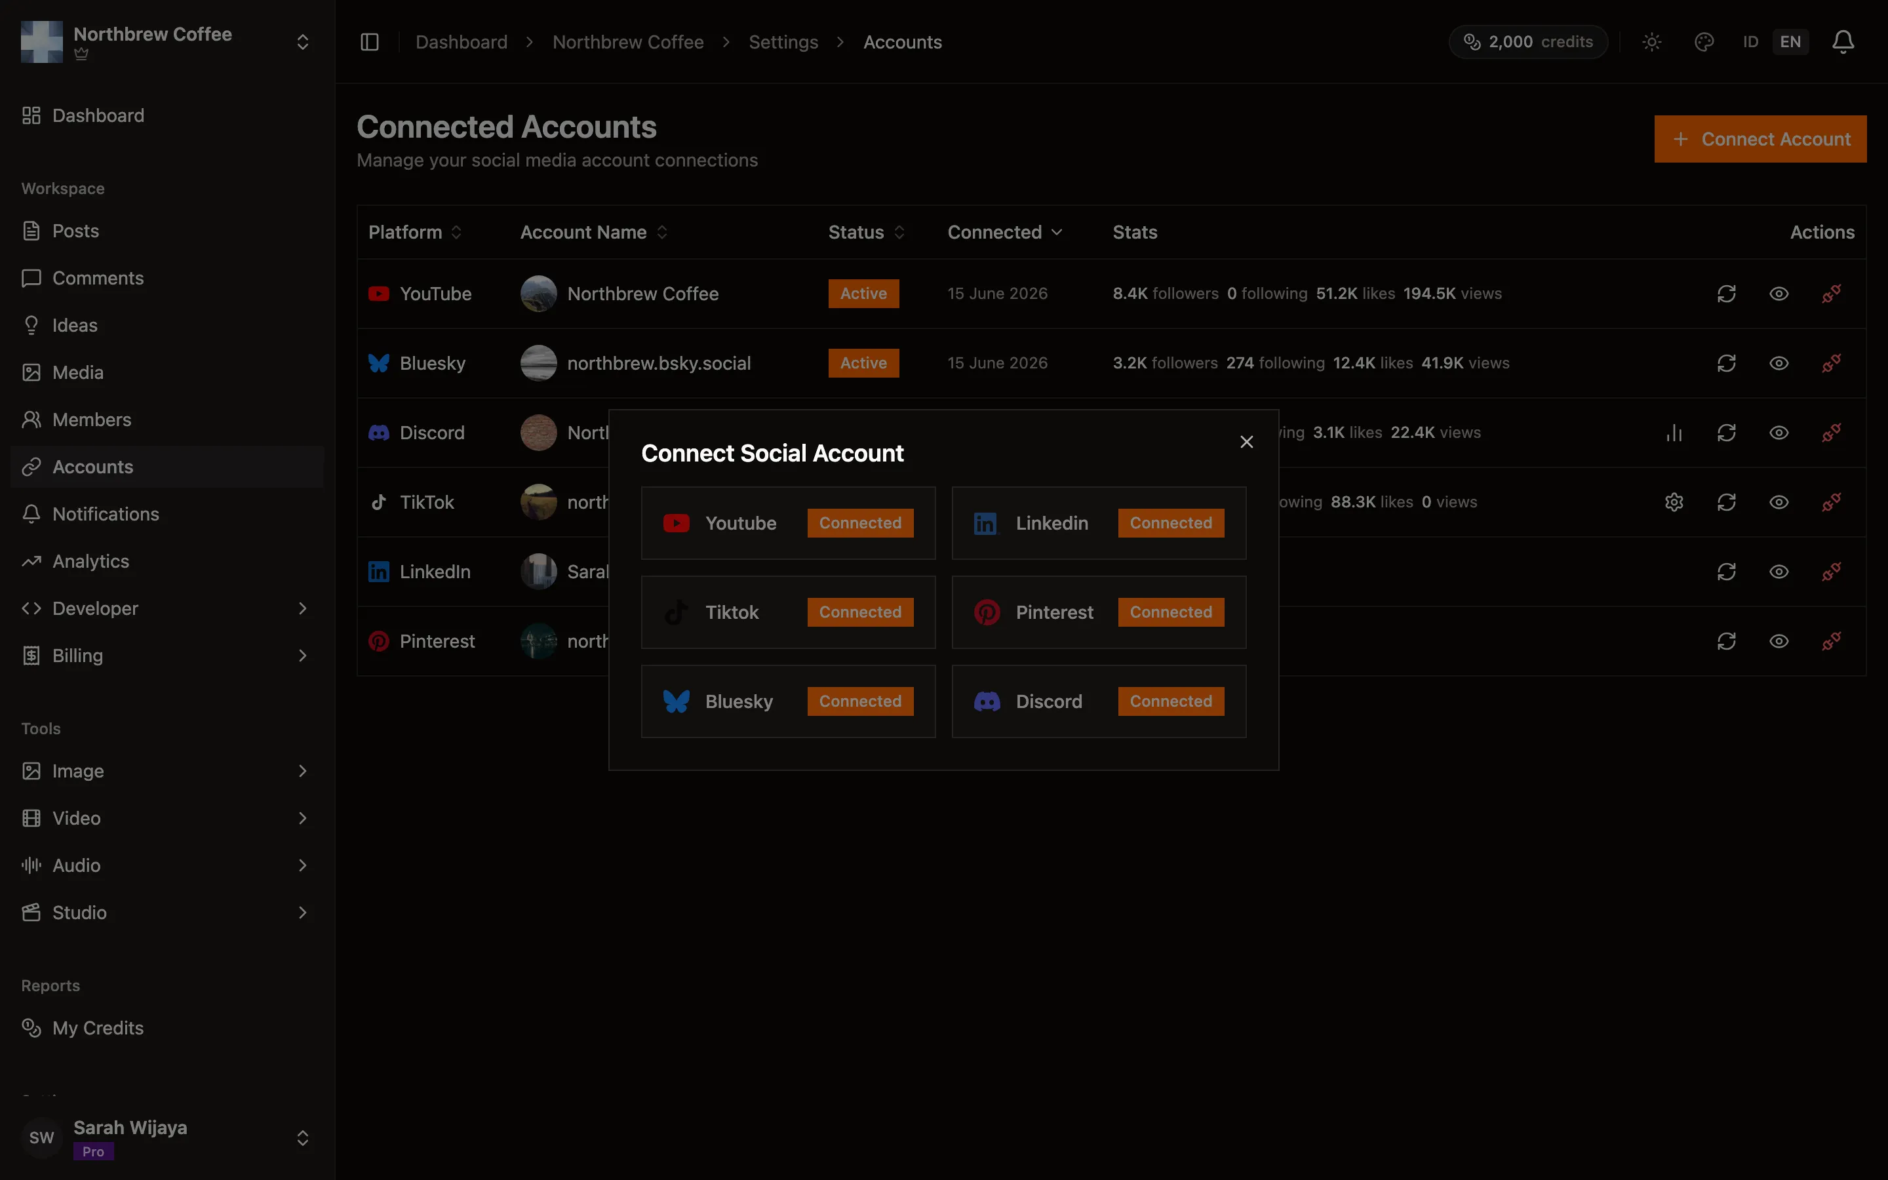
Task: Open My Credits report
Action: 168,1028
